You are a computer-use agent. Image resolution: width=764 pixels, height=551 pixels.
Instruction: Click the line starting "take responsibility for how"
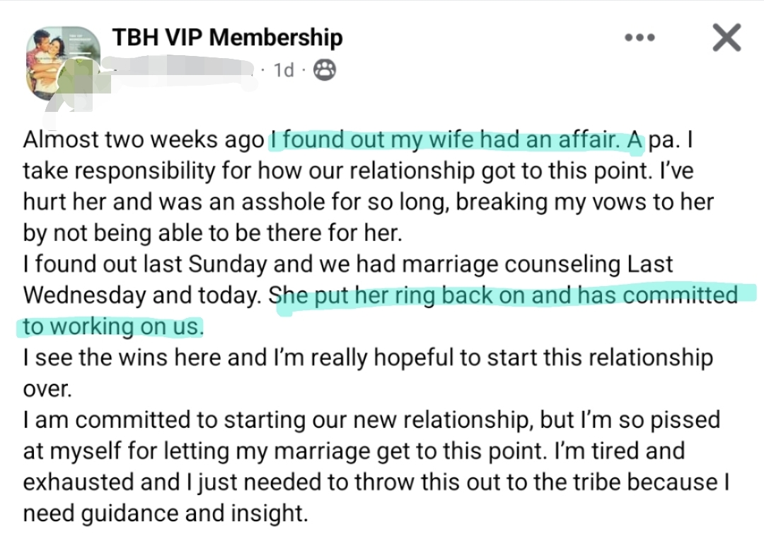(357, 171)
